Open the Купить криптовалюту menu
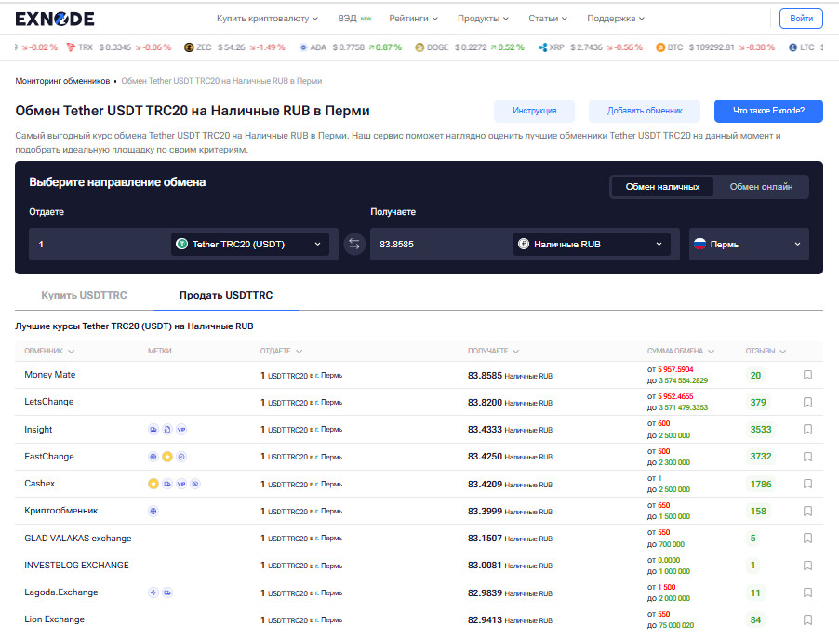The image size is (839, 639). (x=267, y=19)
